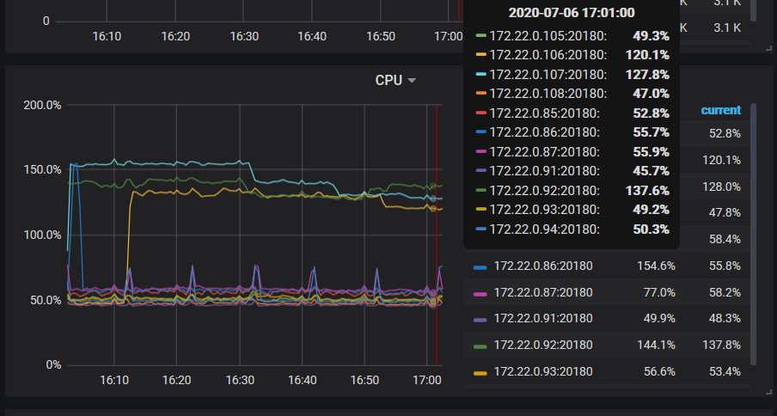Click the 100.0% y-axis label on the CPU chart
The width and height of the screenshot is (777, 416).
click(43, 235)
